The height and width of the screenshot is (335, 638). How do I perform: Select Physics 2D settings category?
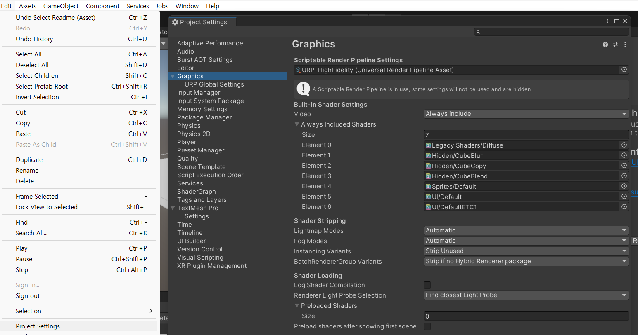[x=194, y=134]
